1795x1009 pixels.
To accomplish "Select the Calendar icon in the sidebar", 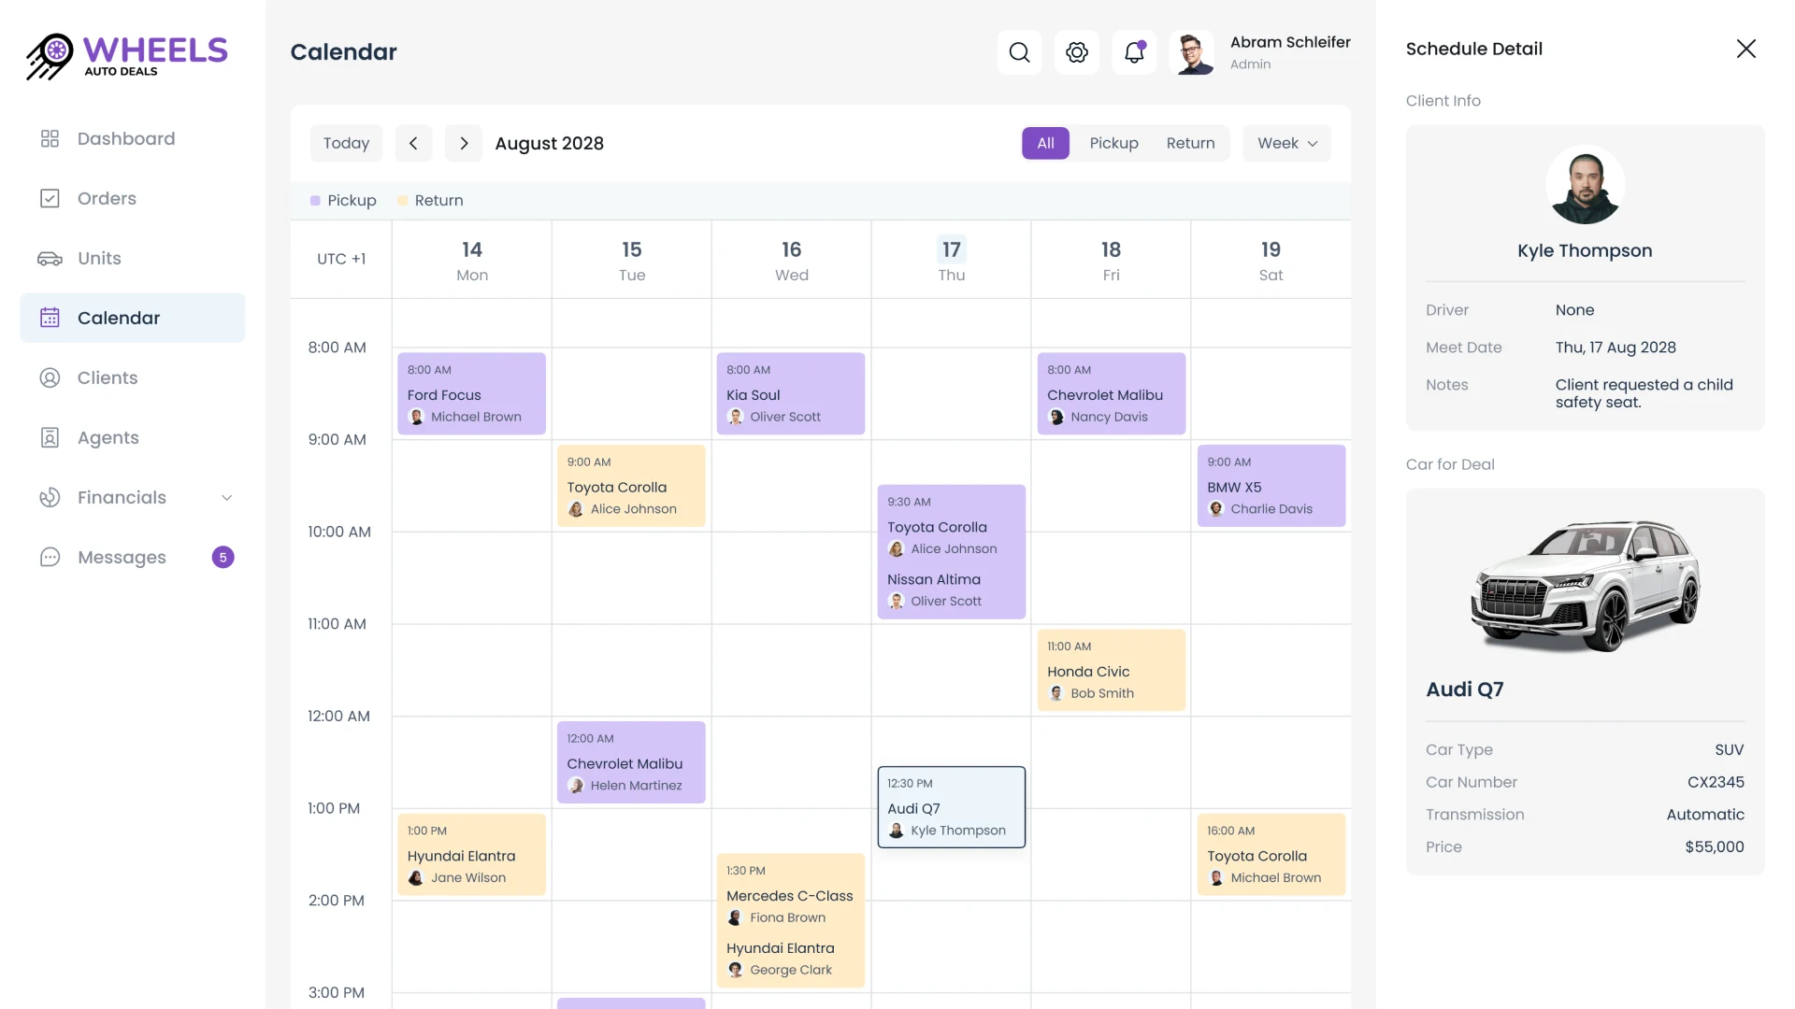I will click(50, 318).
